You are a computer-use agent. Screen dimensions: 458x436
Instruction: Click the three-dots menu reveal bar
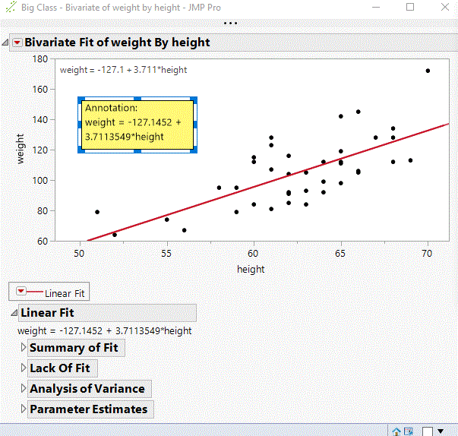point(229,23)
